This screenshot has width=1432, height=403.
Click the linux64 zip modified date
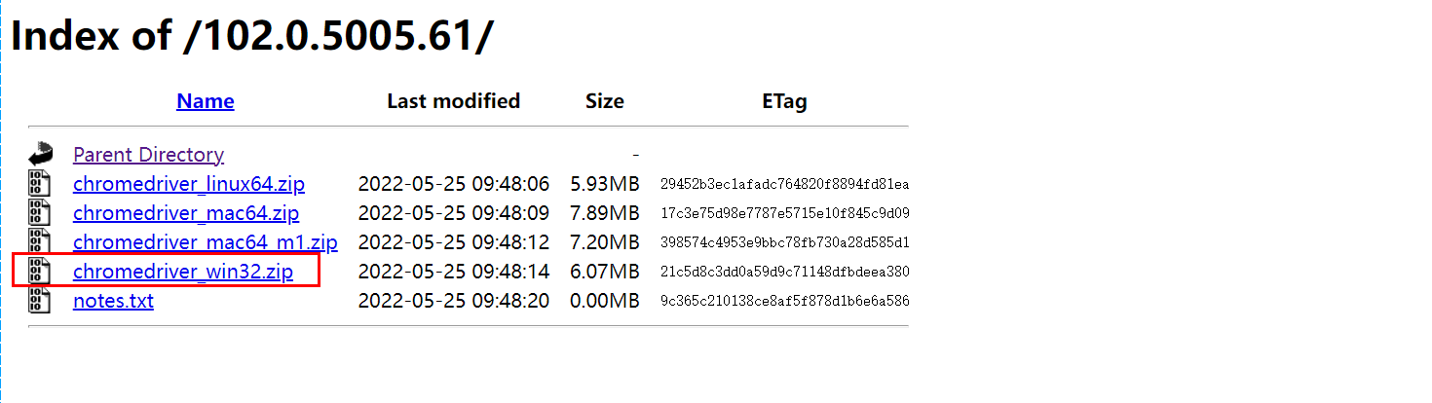coord(453,184)
